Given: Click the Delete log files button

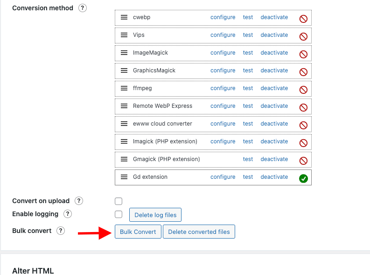Looking at the screenshot, I should coord(155,215).
